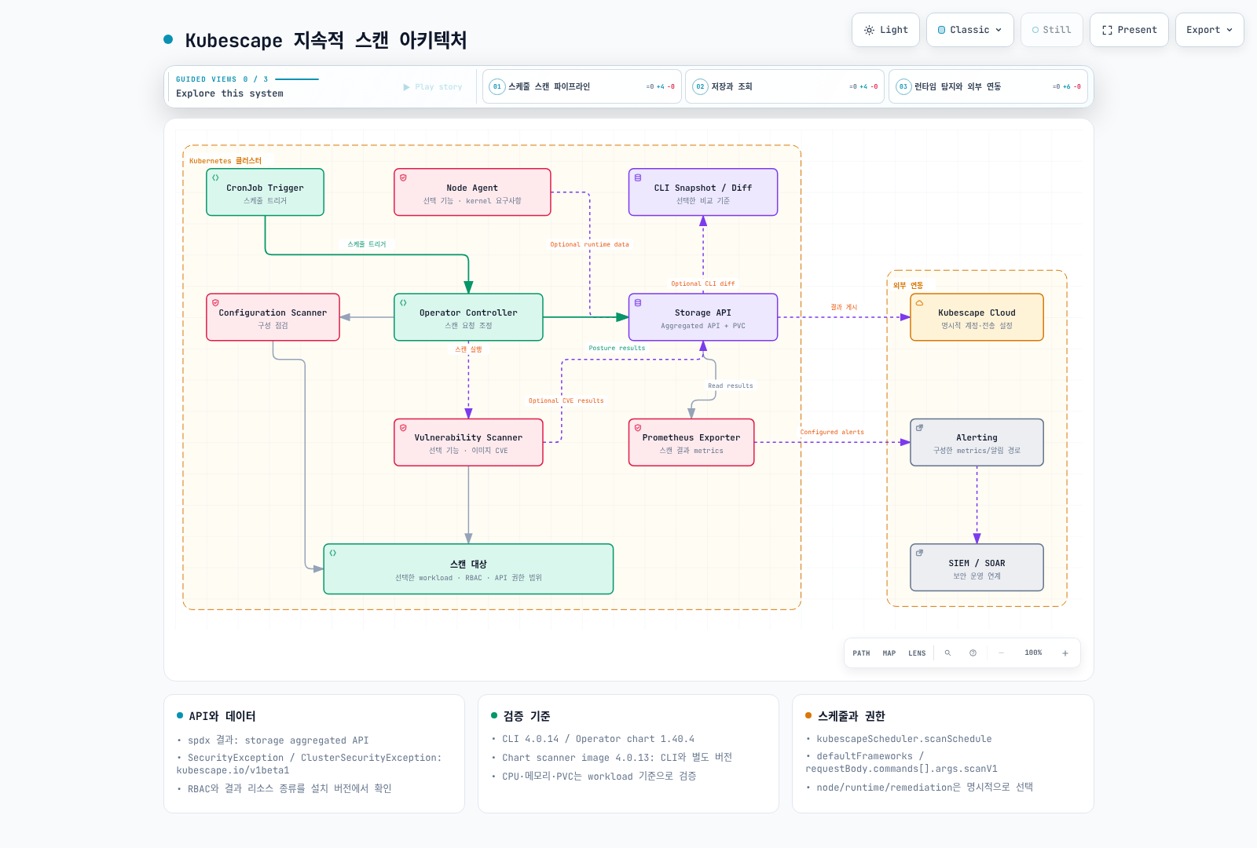1257x848 pixels.
Task: Click the shield icon on Configuration Scanner node
Action: tap(215, 303)
